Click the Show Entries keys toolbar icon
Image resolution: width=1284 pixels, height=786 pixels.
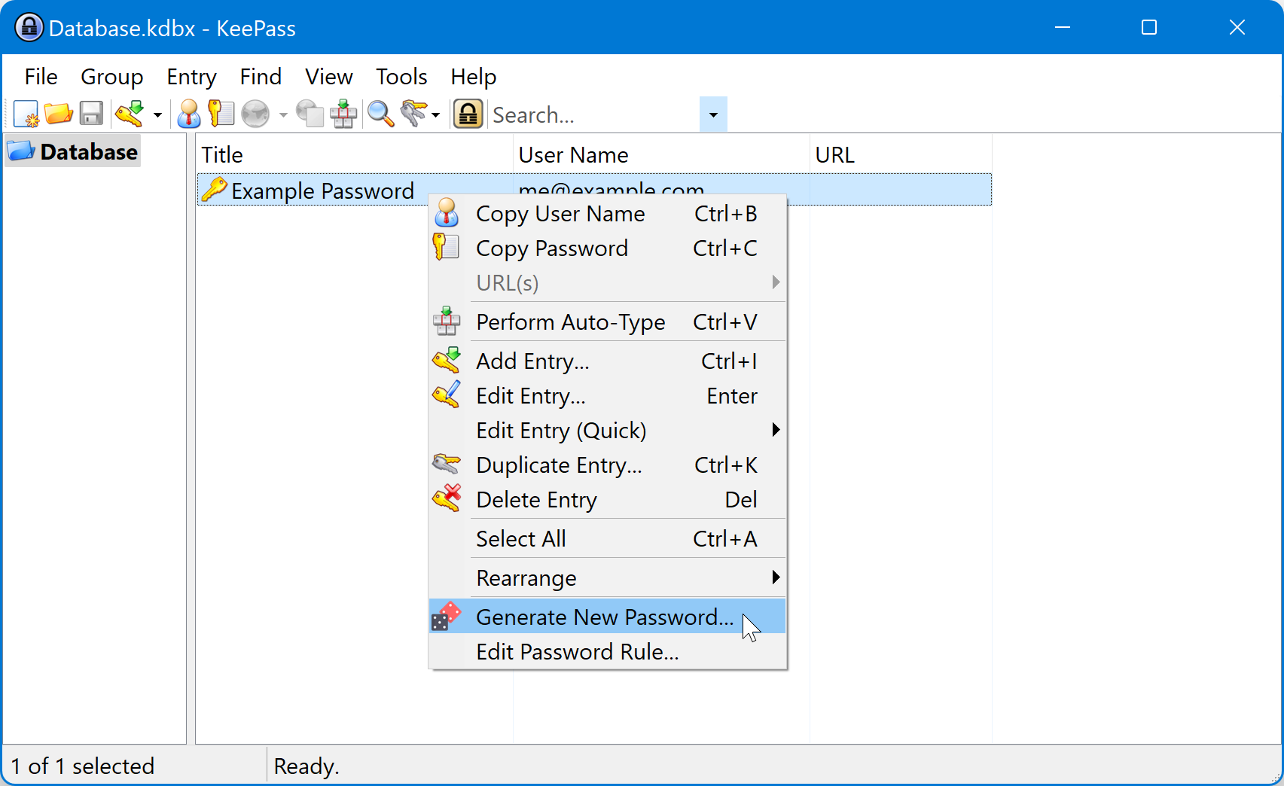point(414,114)
